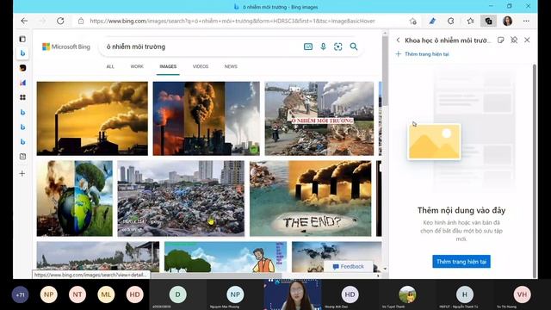Add a new tab with the sidebar plus icon
Viewport: 551px width, 310px height.
(x=22, y=174)
